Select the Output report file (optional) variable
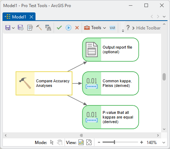This screenshot has width=170, height=149. coord(110,50)
